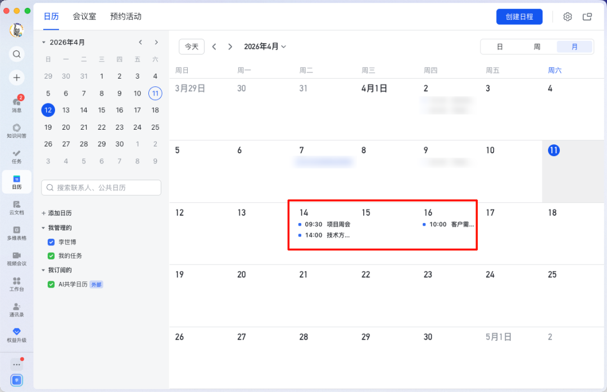Viewport: 607px width, 392px height.
Task: Toggle the 我的任务 calendar visibility
Action: (x=51, y=256)
